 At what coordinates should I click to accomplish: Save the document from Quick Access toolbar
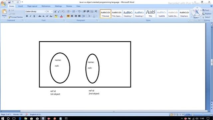(x=9, y=2)
